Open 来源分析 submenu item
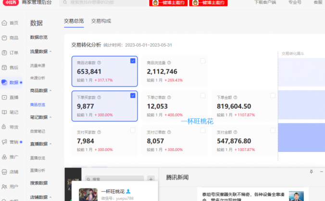325x201 pixels. pos(37,78)
